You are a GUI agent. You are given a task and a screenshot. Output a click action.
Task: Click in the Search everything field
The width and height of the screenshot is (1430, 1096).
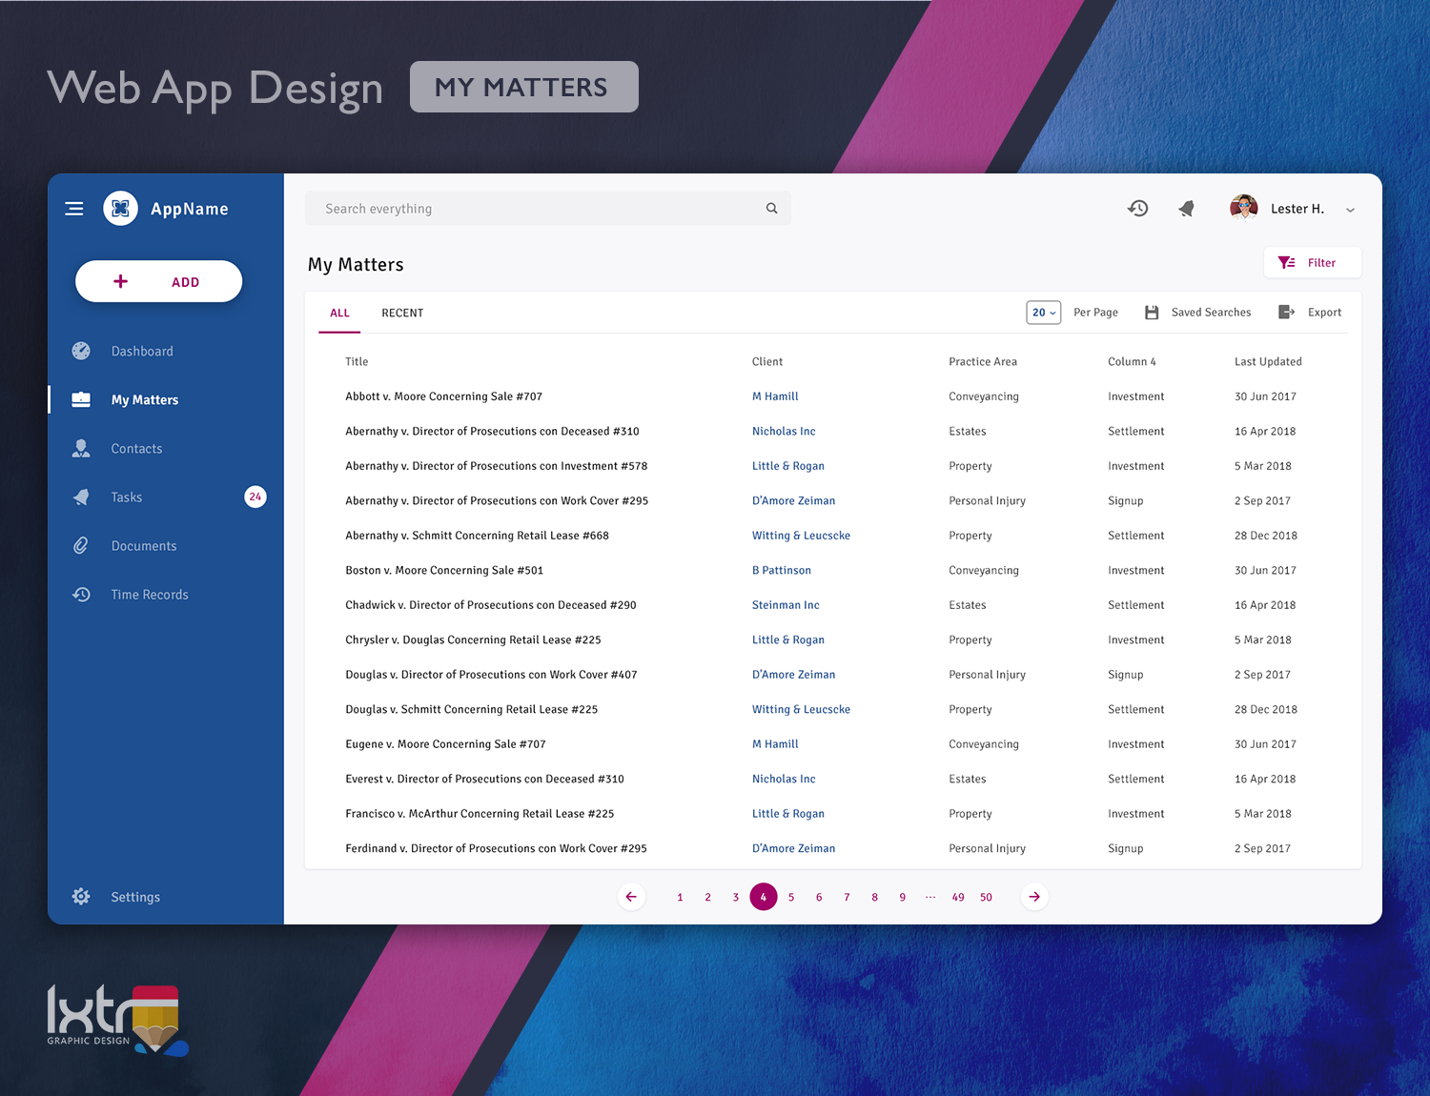548,209
